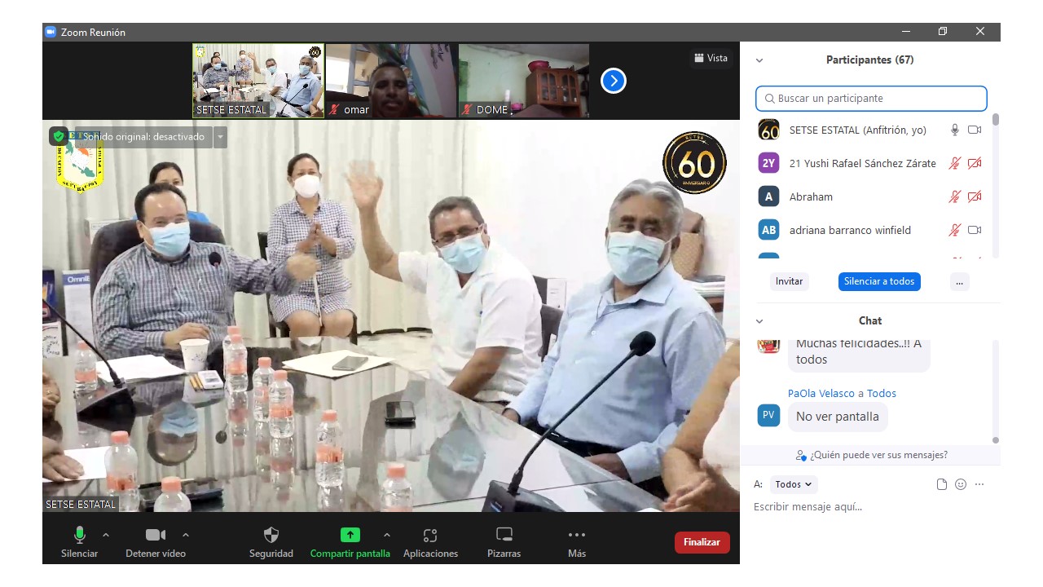The height and width of the screenshot is (587, 1043).
Task: Open the participants panel ellipsis menu
Action: pyautogui.click(x=959, y=281)
